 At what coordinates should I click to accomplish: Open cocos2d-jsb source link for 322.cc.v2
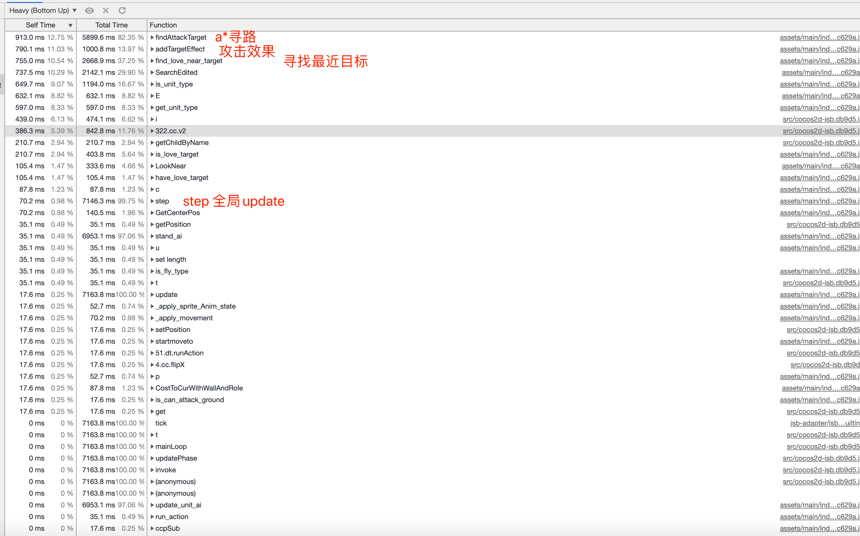click(821, 131)
